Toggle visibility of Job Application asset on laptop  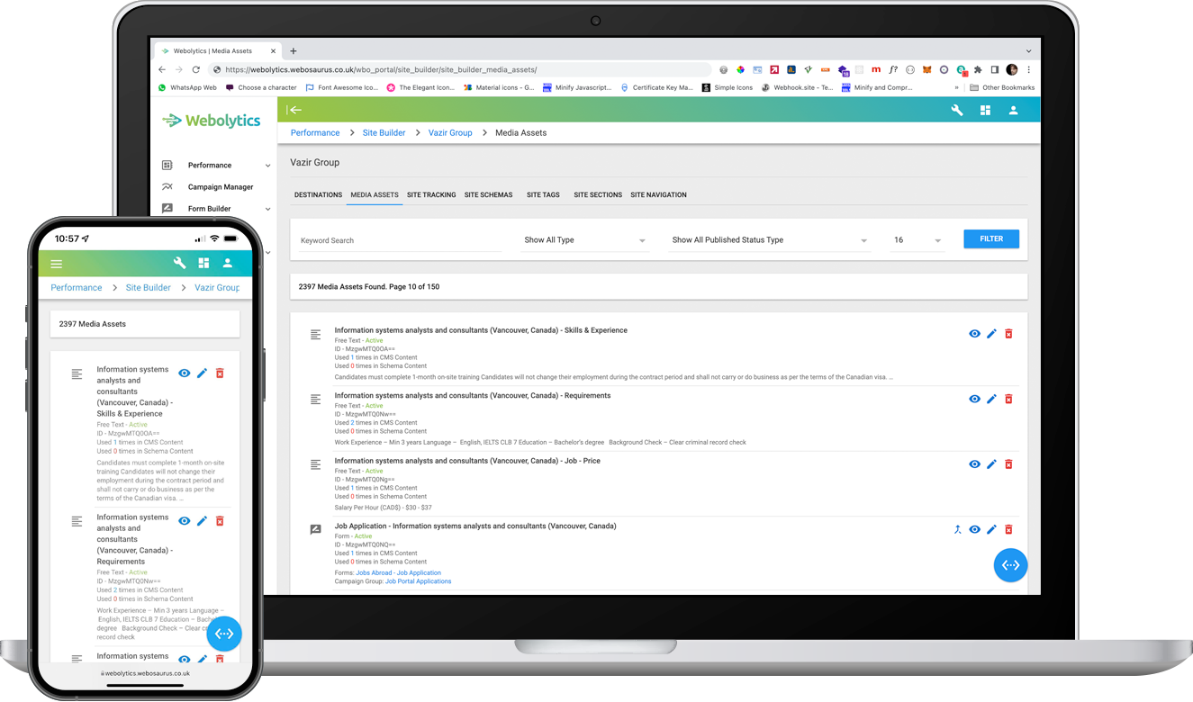tap(974, 530)
